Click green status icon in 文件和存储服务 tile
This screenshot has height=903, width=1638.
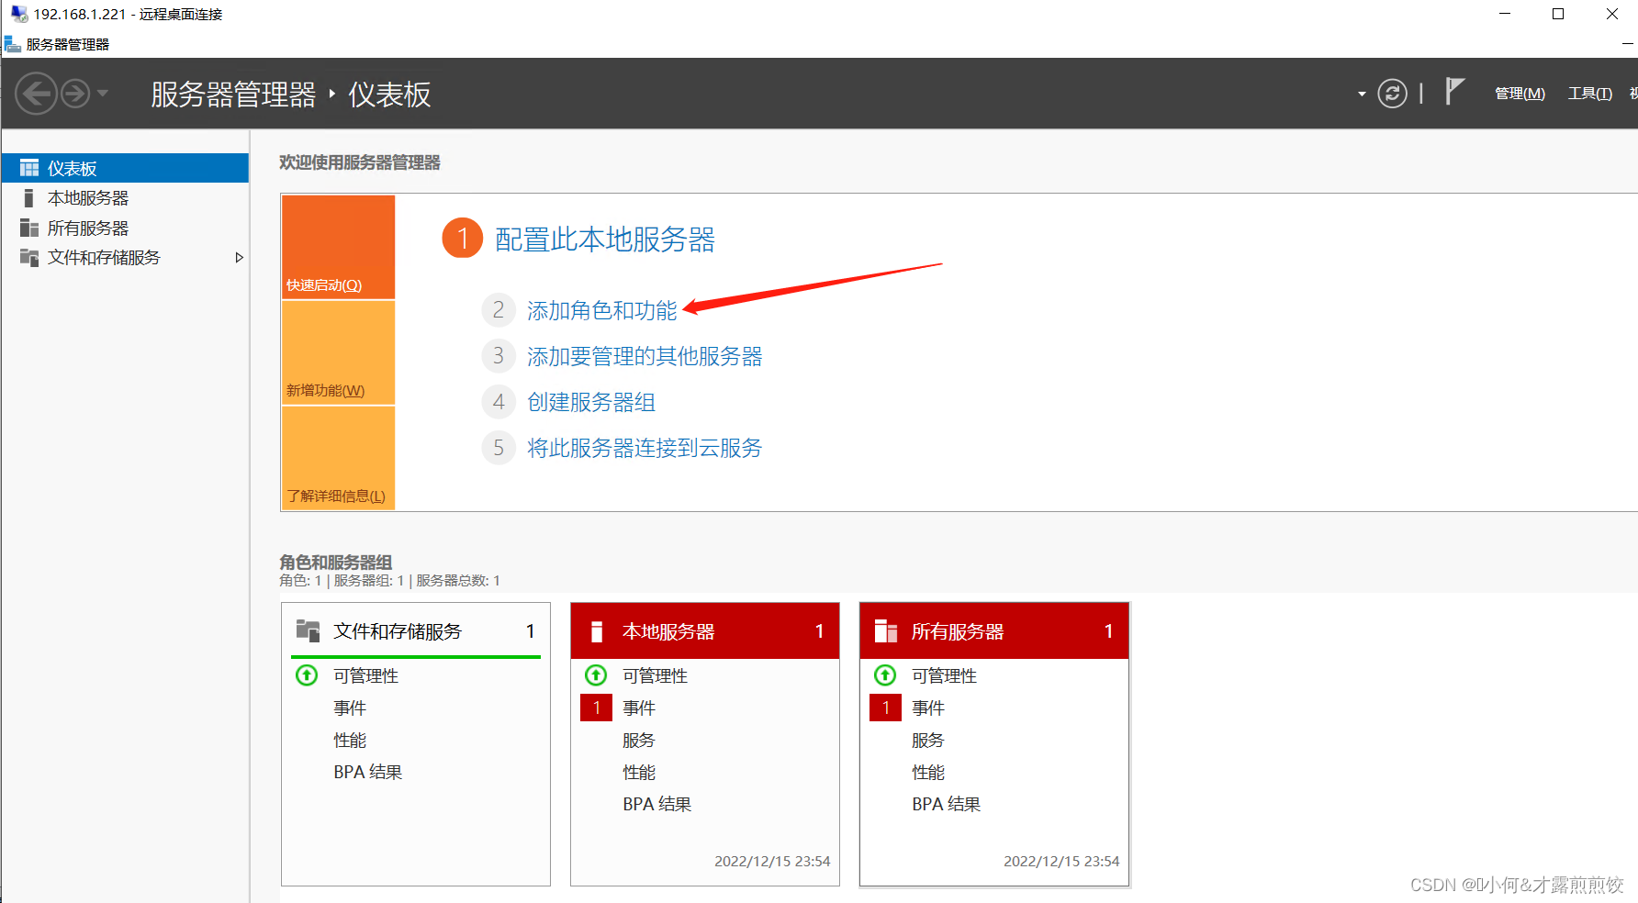pos(307,675)
